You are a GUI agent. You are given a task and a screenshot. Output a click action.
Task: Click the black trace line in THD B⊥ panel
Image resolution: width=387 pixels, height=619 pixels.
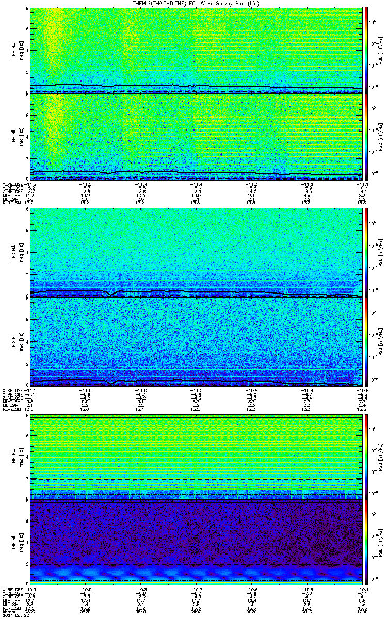point(196,292)
